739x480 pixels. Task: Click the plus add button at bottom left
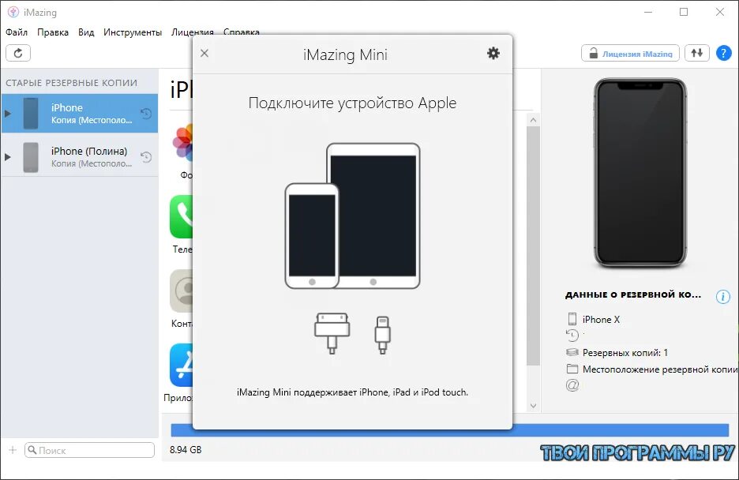13,450
